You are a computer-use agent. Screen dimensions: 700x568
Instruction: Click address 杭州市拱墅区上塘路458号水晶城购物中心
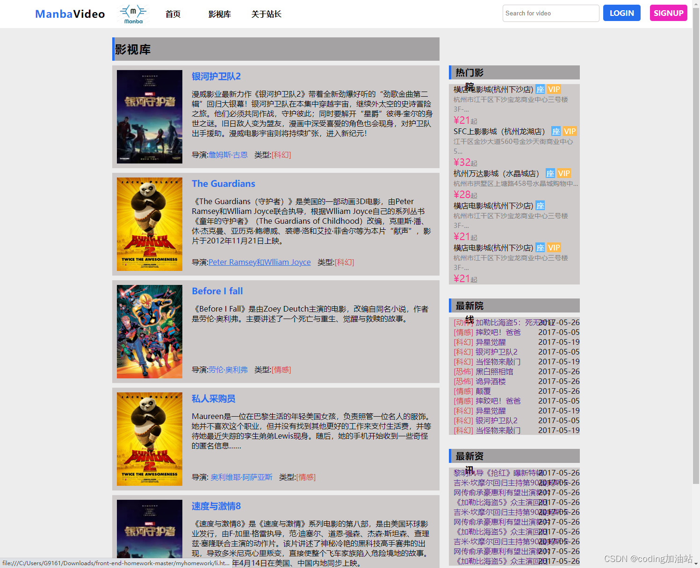[x=516, y=184]
